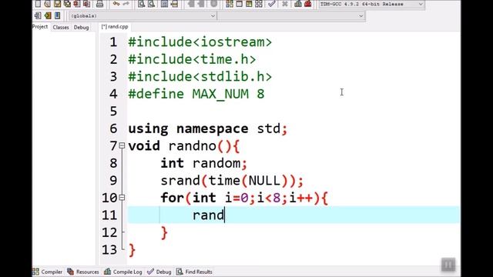Collapse the randno function fold at line 7

point(122,145)
